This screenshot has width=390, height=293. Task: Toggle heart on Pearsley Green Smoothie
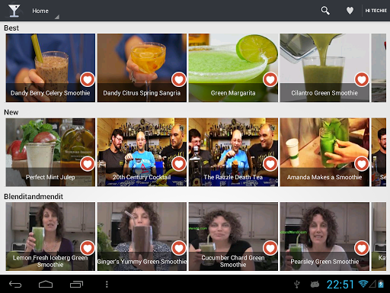pyautogui.click(x=362, y=248)
